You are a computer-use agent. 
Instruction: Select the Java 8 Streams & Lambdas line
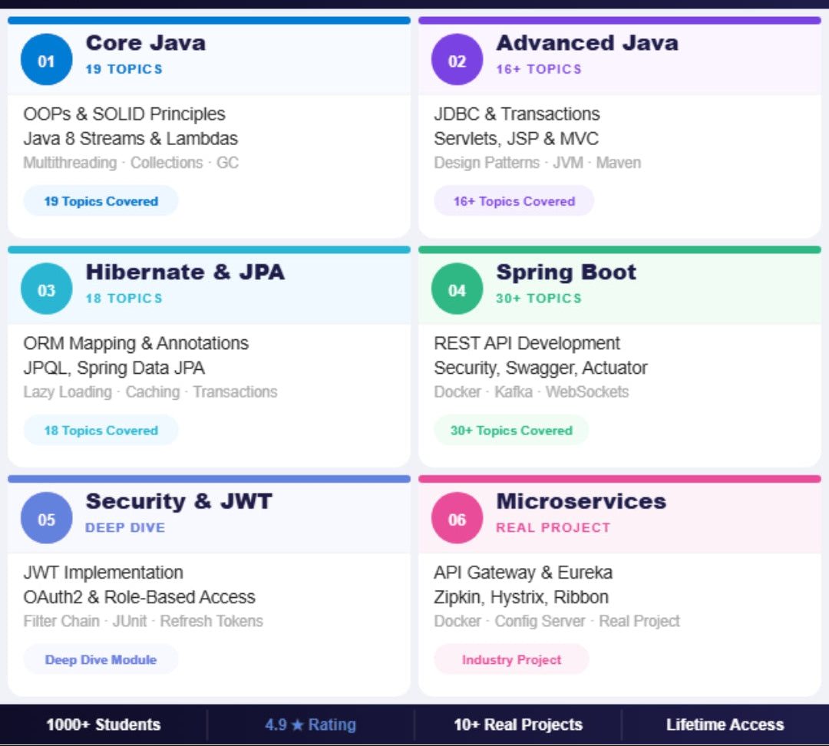tap(130, 138)
